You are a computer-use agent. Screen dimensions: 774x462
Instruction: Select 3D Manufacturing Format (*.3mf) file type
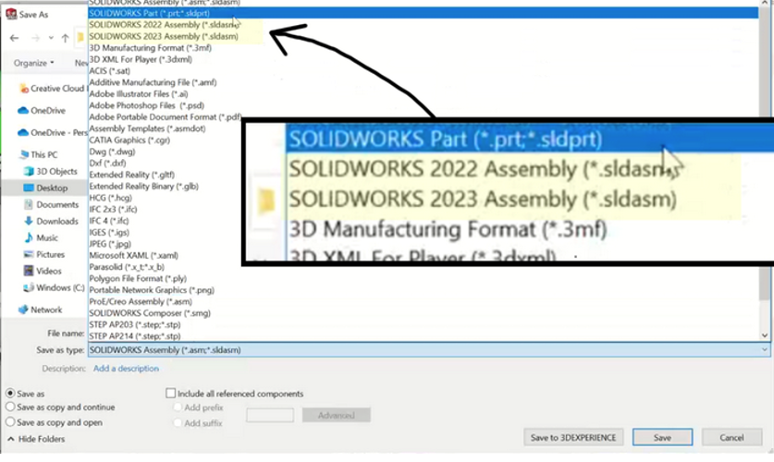click(x=149, y=47)
